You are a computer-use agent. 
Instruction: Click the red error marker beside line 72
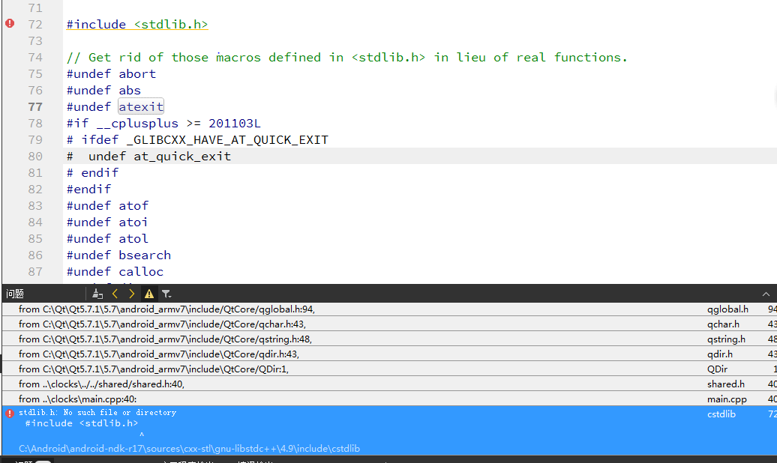pyautogui.click(x=8, y=24)
